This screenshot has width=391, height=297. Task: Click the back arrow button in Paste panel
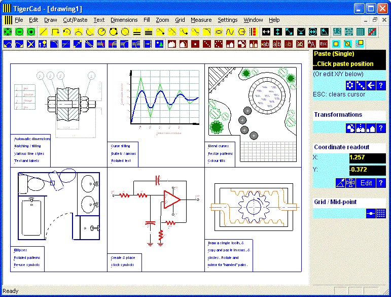click(371, 86)
